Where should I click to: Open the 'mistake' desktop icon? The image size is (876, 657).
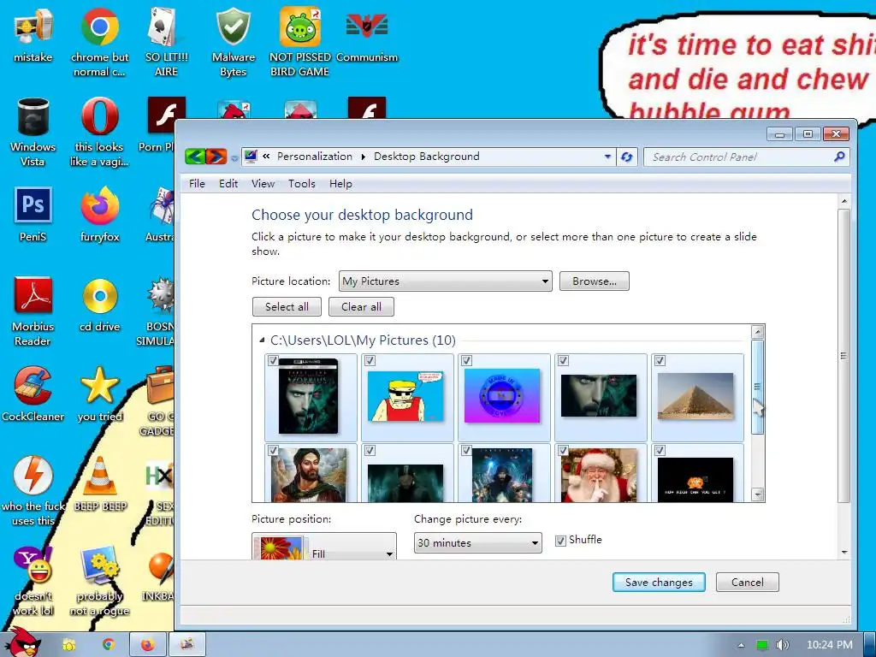[x=33, y=35]
